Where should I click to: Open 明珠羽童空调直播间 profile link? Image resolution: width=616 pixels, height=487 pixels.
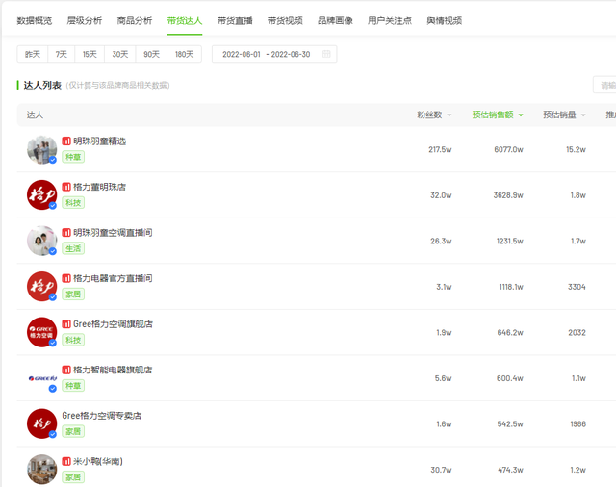coord(113,233)
